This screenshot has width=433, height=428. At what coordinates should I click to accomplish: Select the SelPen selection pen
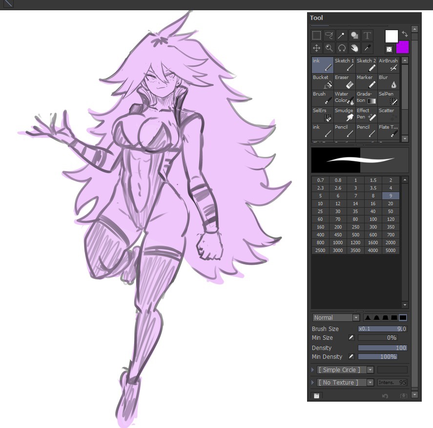(x=389, y=98)
